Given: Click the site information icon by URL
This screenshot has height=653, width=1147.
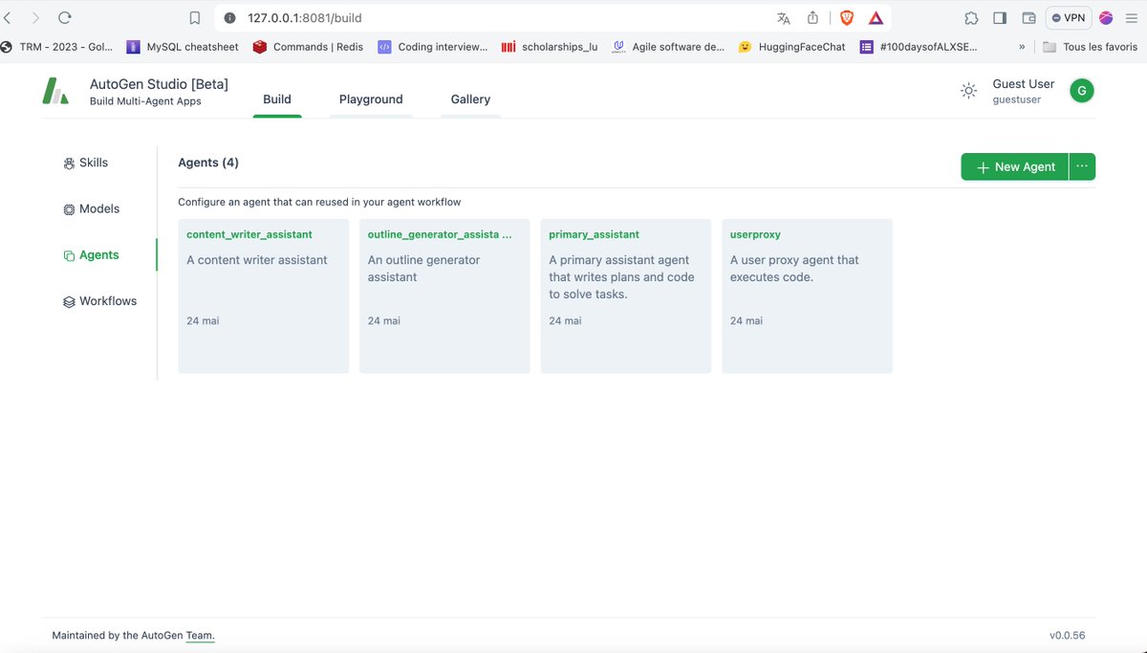Looking at the screenshot, I should 230,17.
